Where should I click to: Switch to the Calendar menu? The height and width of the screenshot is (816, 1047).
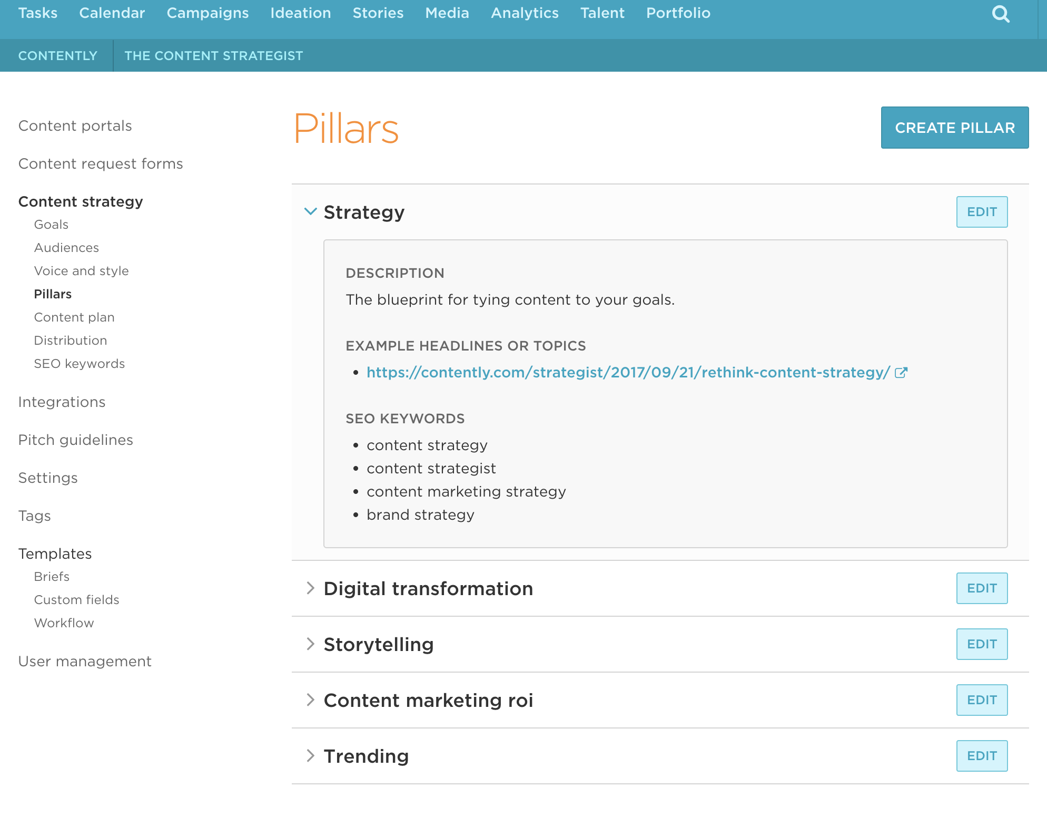(x=112, y=13)
